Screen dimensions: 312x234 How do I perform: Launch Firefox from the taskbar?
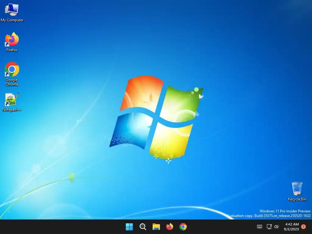pyautogui.click(x=169, y=227)
